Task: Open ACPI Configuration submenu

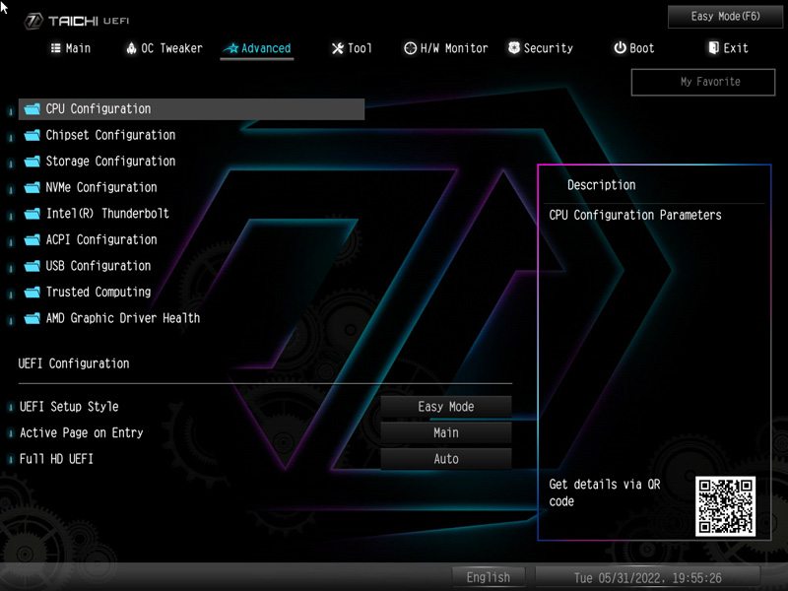Action: point(101,239)
